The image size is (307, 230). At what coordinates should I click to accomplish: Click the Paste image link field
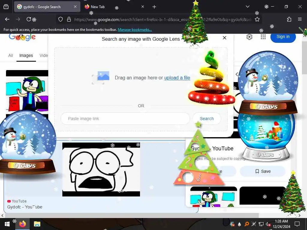click(125, 119)
